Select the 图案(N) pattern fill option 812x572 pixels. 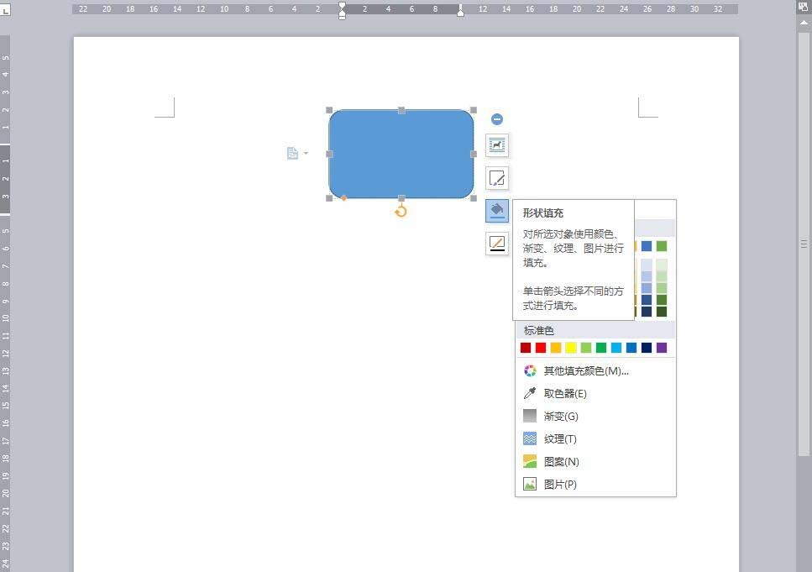(x=559, y=460)
